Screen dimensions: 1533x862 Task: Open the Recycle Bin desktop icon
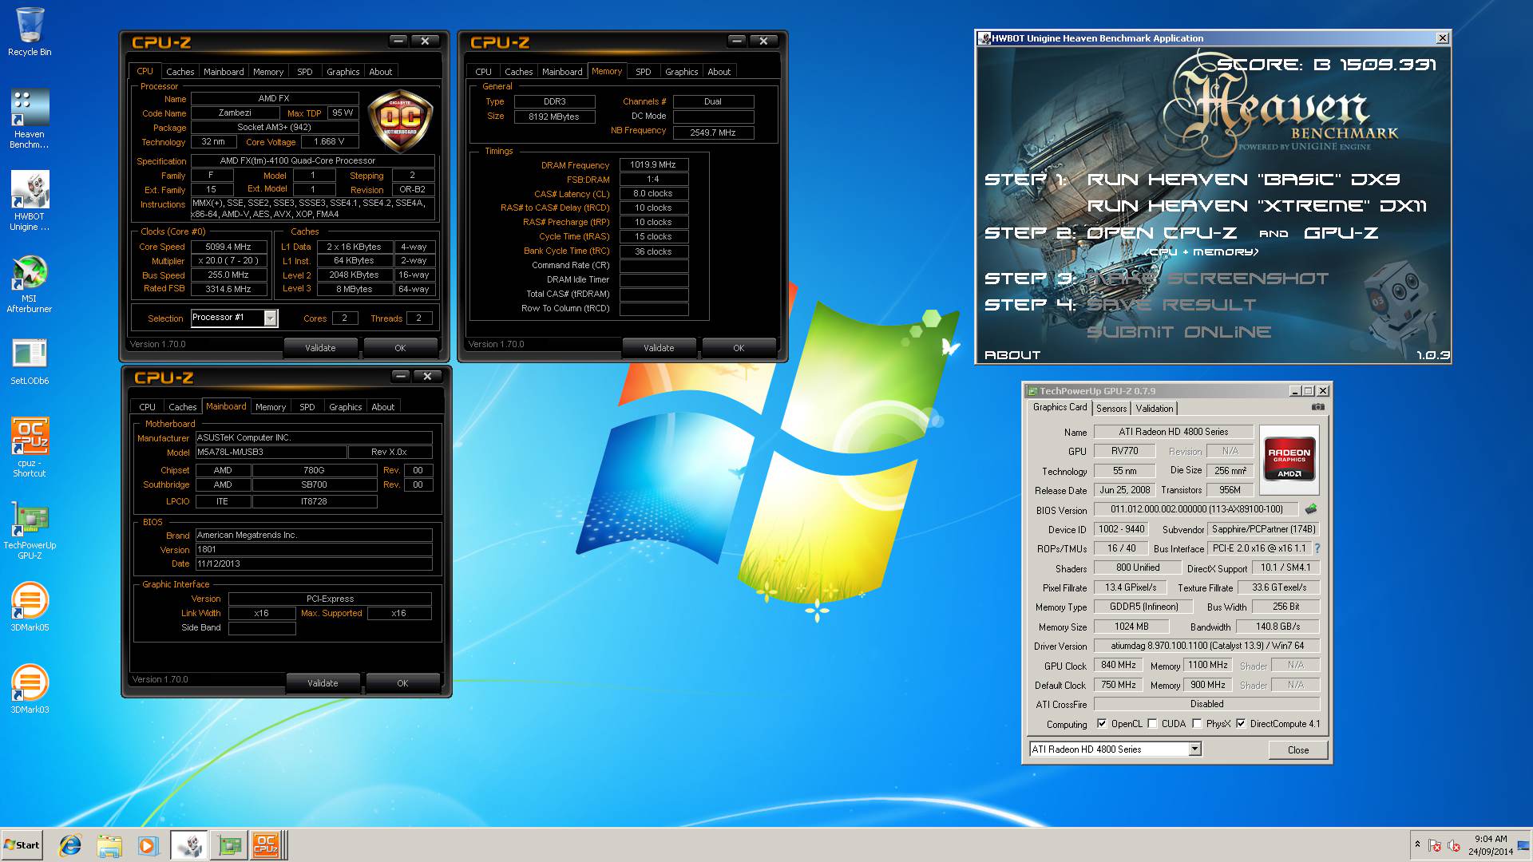(30, 32)
